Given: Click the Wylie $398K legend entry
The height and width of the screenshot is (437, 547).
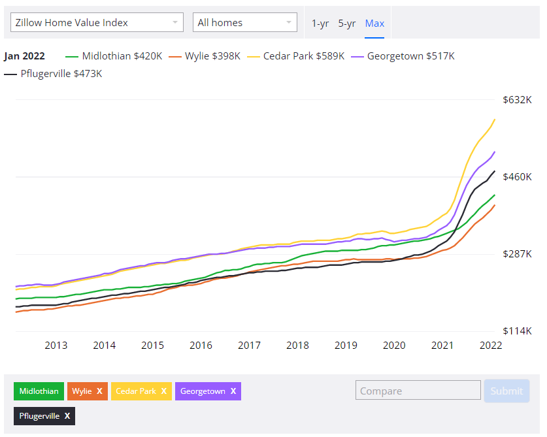Looking at the screenshot, I should (x=205, y=56).
